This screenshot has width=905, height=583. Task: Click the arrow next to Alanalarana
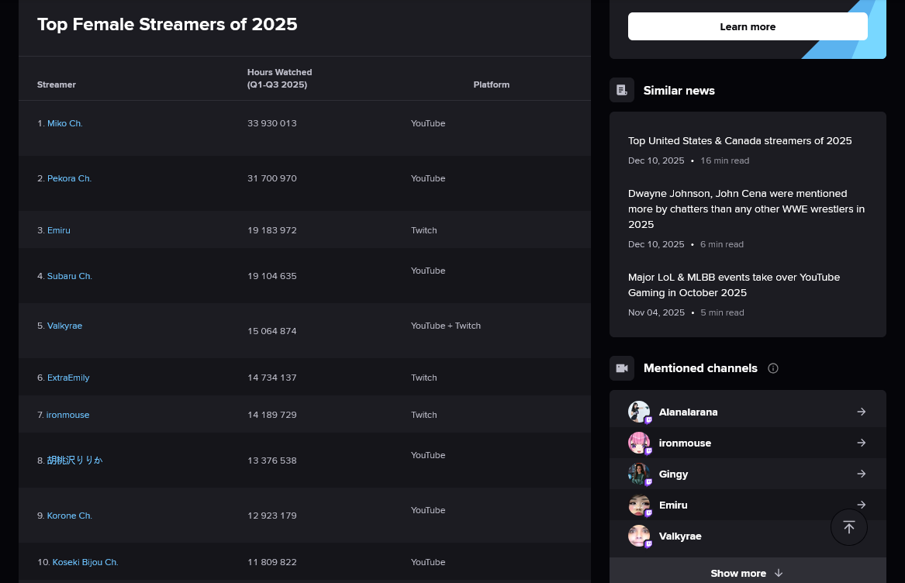[x=861, y=412]
